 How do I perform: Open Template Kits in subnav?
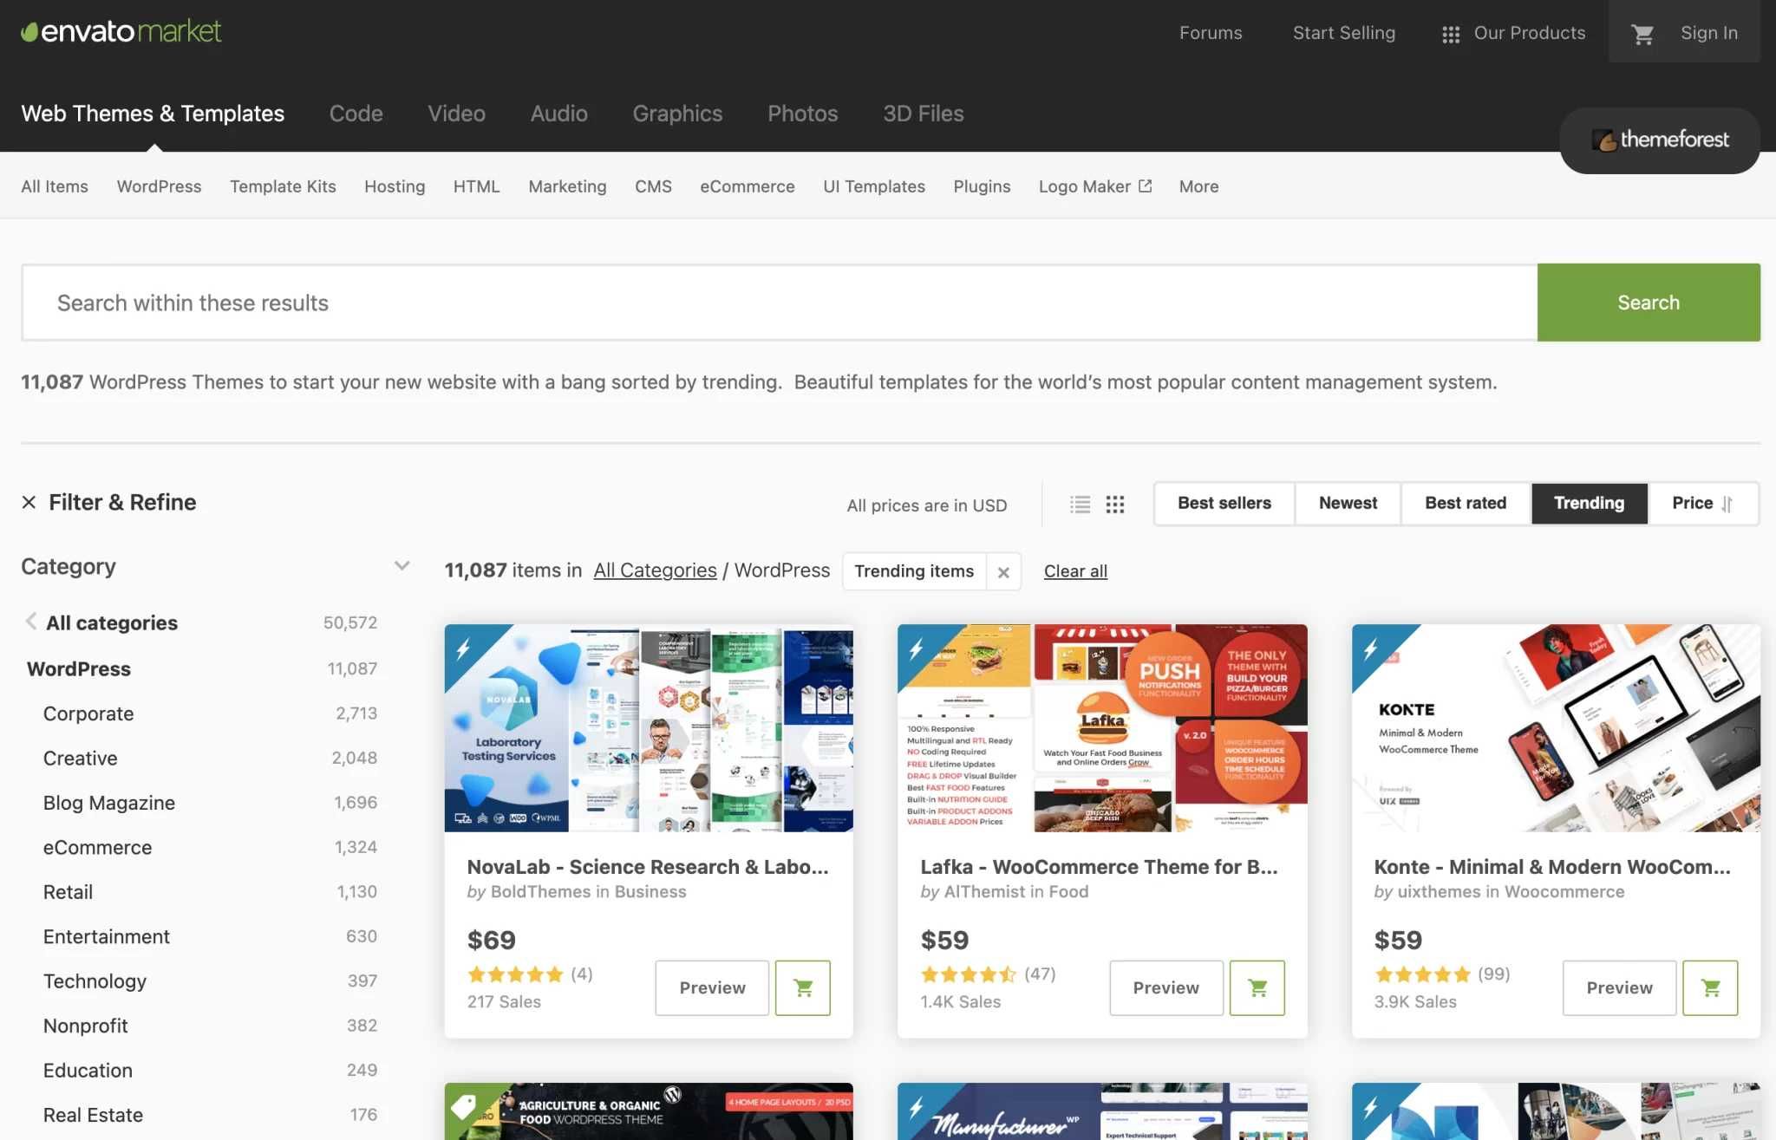tap(283, 186)
